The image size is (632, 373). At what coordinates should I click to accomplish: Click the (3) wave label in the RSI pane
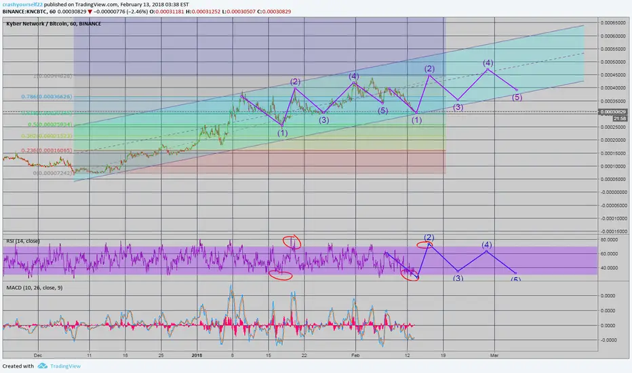(458, 278)
